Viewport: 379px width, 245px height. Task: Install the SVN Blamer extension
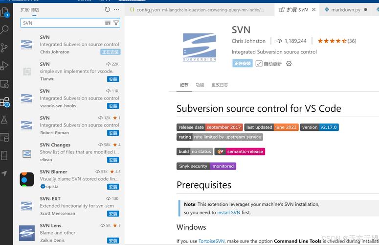pos(113,187)
